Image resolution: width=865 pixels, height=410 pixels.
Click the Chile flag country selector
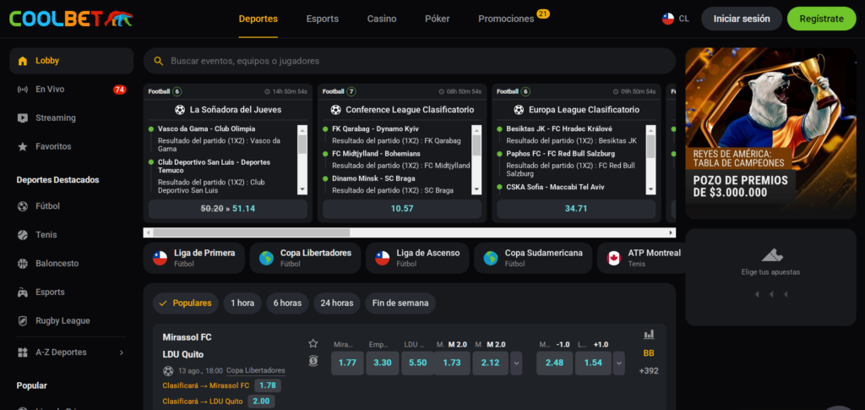[668, 19]
